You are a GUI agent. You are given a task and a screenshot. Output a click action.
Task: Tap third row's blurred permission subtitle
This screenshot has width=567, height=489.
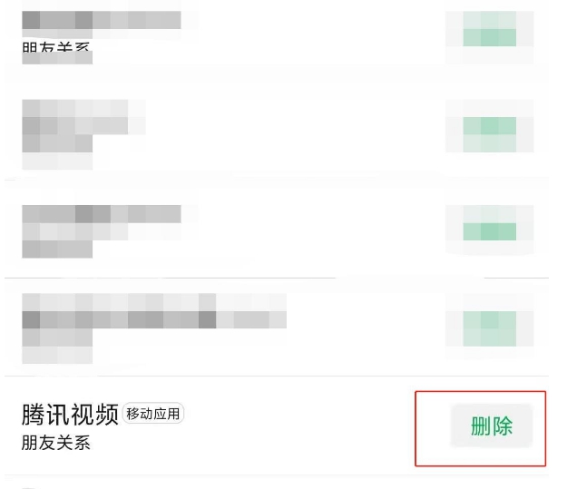click(x=57, y=248)
